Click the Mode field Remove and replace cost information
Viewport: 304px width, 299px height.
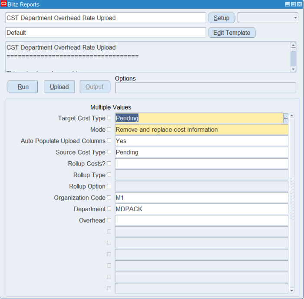(x=202, y=130)
